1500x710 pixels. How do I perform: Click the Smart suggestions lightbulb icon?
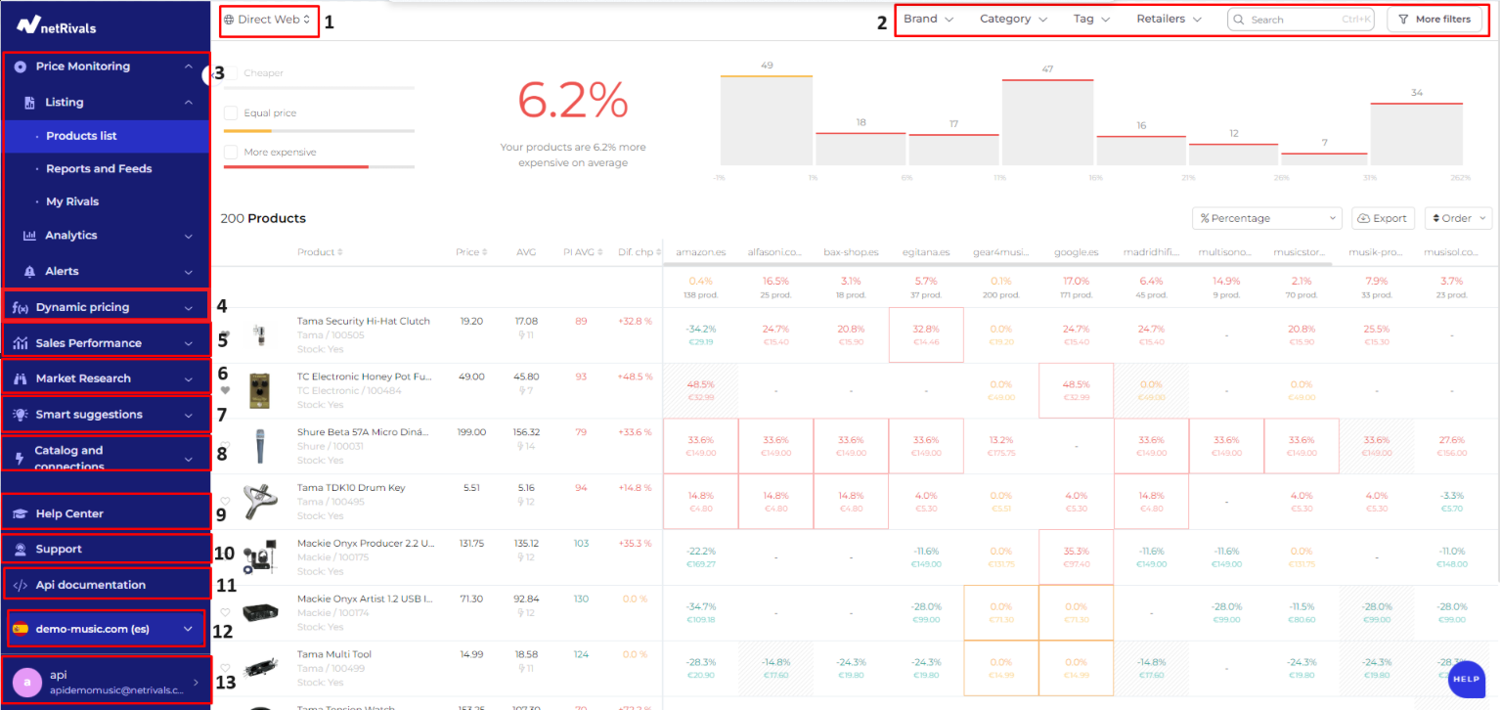pos(20,415)
